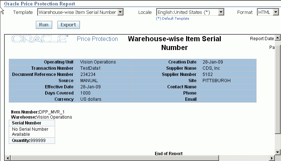This screenshot has width=281, height=161.
Task: Open the Locale dropdown
Action: [x=190, y=12]
